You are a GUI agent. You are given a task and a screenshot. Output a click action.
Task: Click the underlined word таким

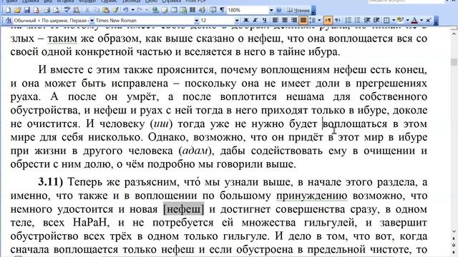[62, 39]
